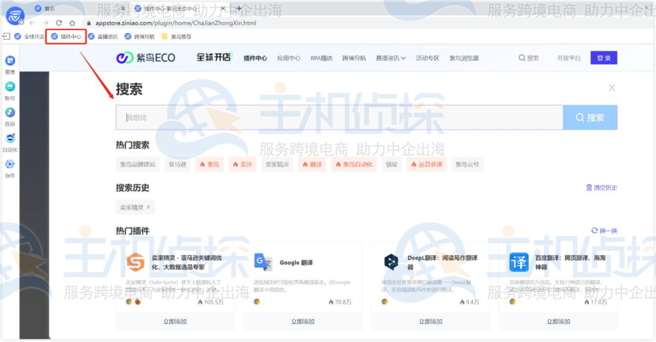Expand the 直播资讯 dropdown menu
656x342 pixels.
point(391,58)
